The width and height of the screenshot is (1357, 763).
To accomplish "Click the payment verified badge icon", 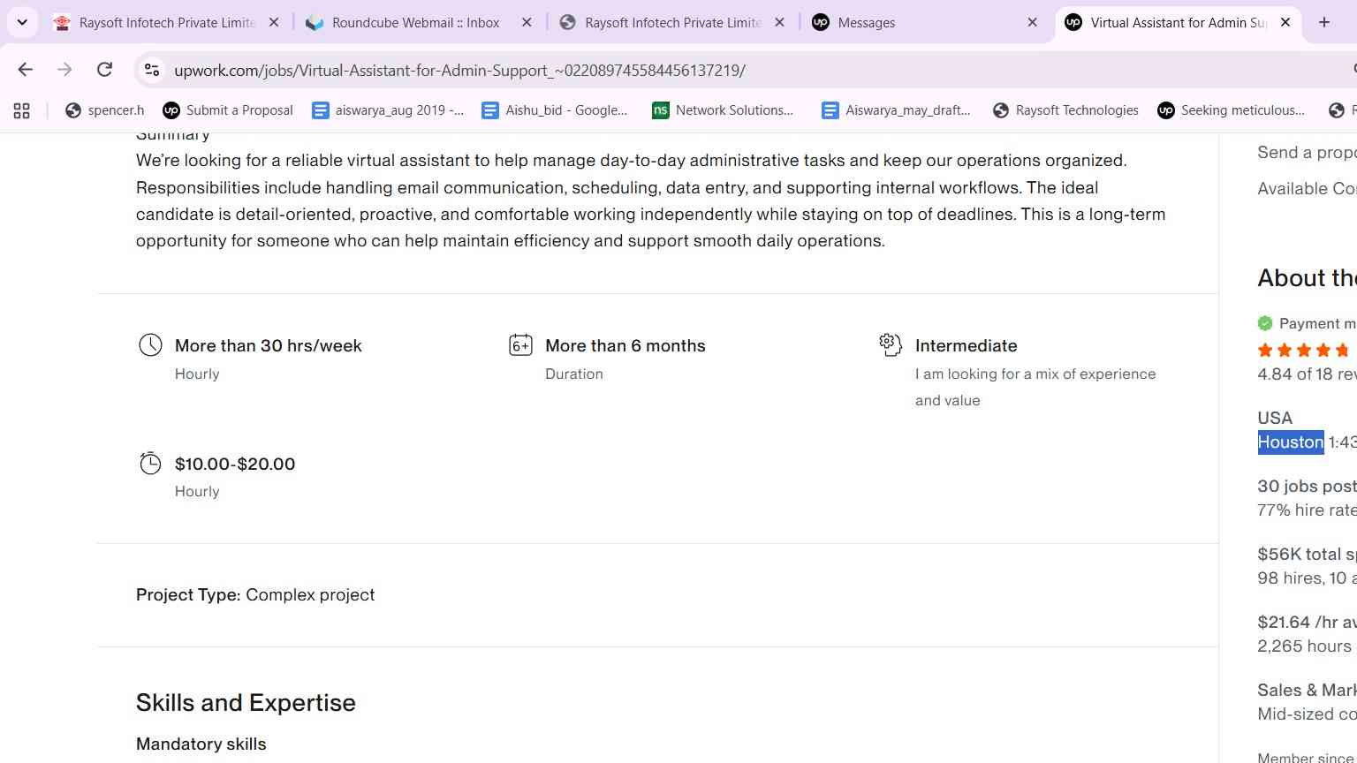I will (x=1265, y=323).
